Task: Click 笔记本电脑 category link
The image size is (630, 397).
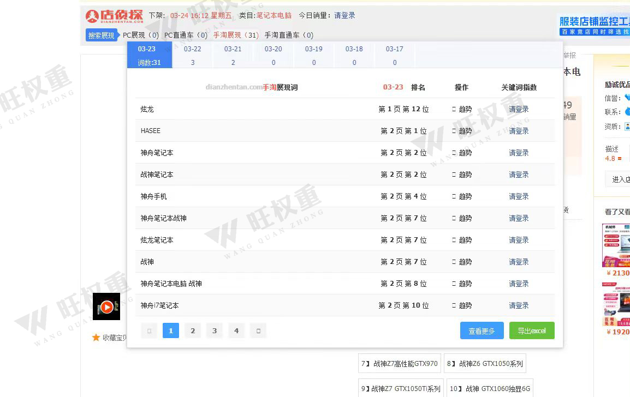Action: [274, 15]
